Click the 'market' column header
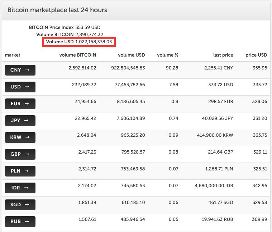The height and width of the screenshot is (232, 272). pos(13,55)
